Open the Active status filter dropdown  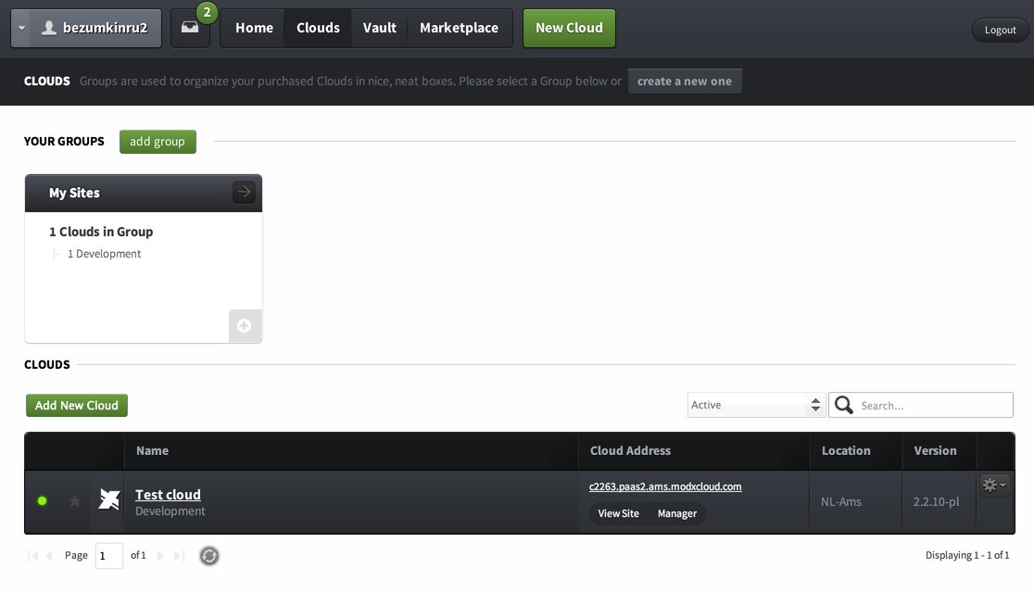(x=756, y=405)
